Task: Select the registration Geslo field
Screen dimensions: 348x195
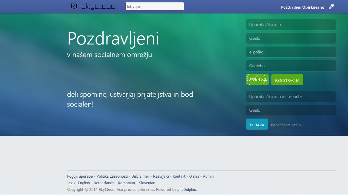Action: (291, 38)
